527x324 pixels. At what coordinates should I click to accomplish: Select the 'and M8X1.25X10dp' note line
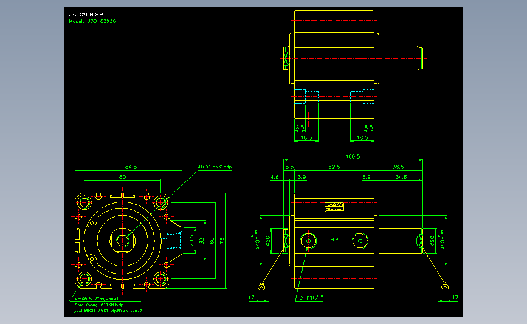(108, 311)
